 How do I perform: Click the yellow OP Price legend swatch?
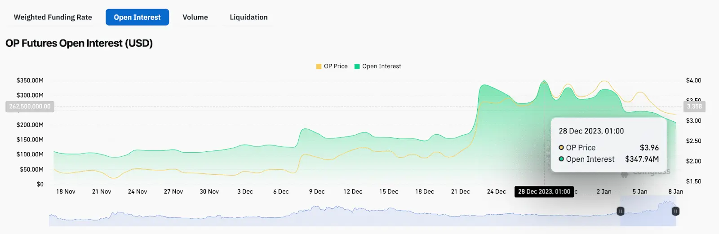319,66
